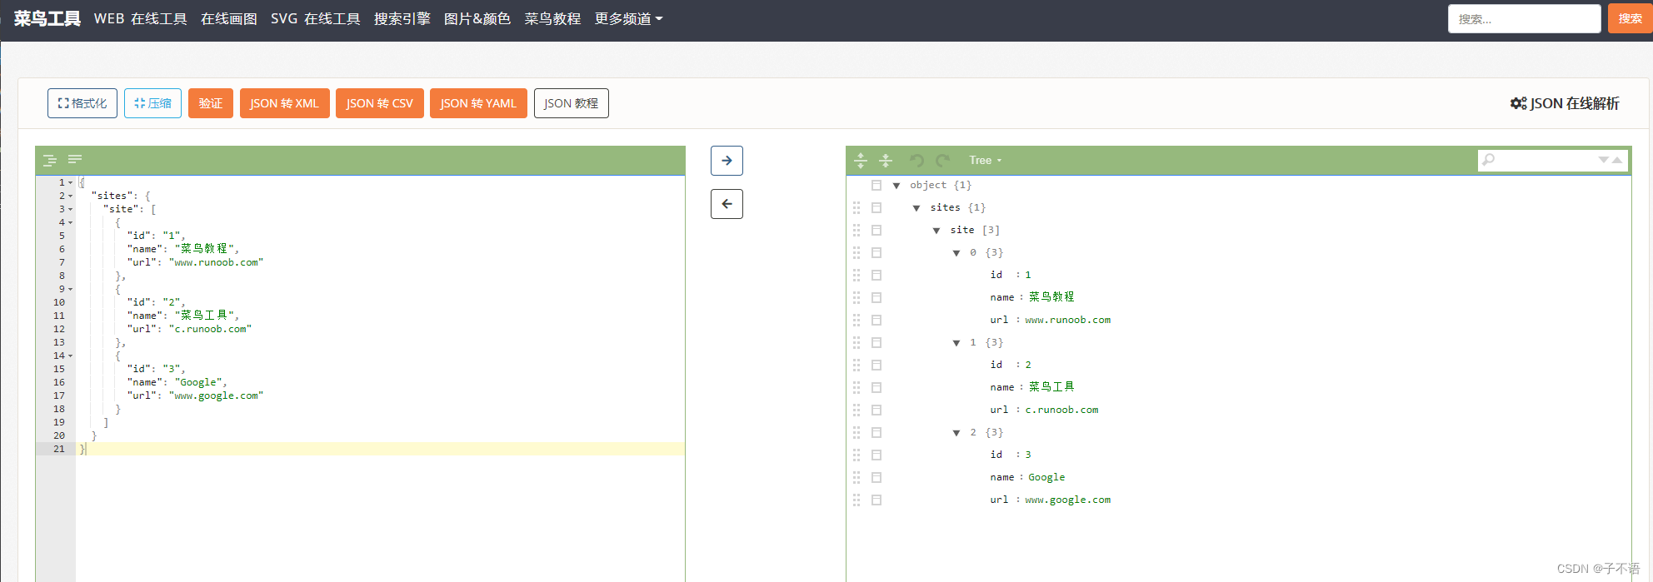Open the action menu box for object {1}
1653x582 pixels.
tap(876, 185)
